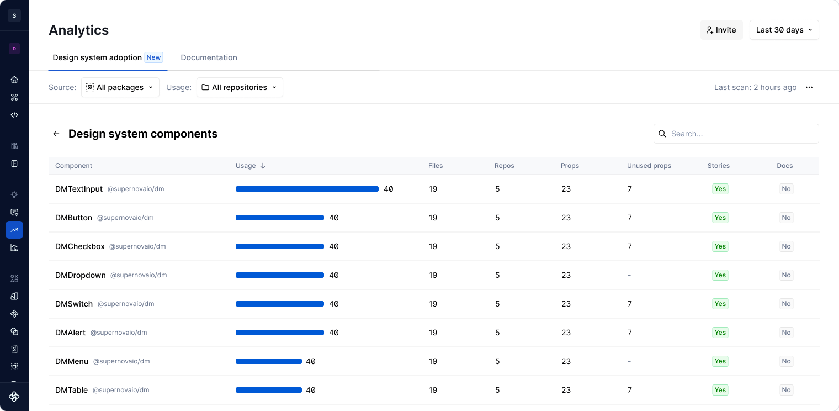Viewport: 839px width, 411px height.
Task: Click the back arrow beside Design system components
Action: (56, 134)
